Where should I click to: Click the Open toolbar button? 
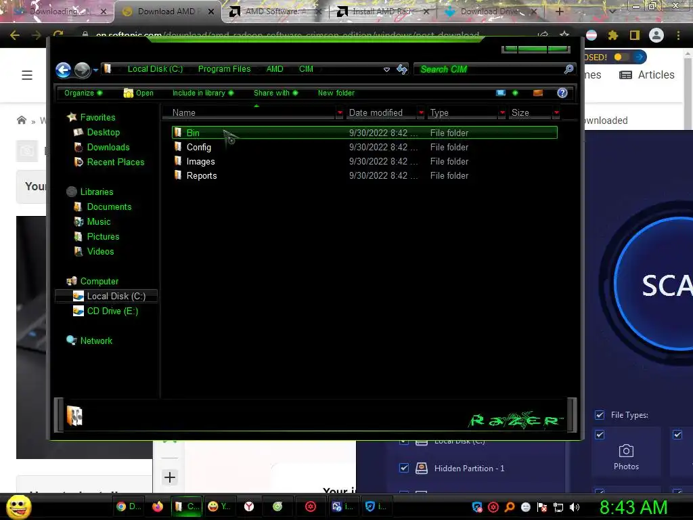coord(139,93)
